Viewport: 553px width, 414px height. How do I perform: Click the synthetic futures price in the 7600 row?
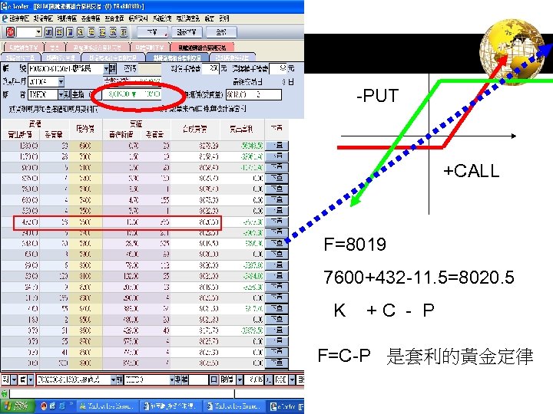click(194, 222)
